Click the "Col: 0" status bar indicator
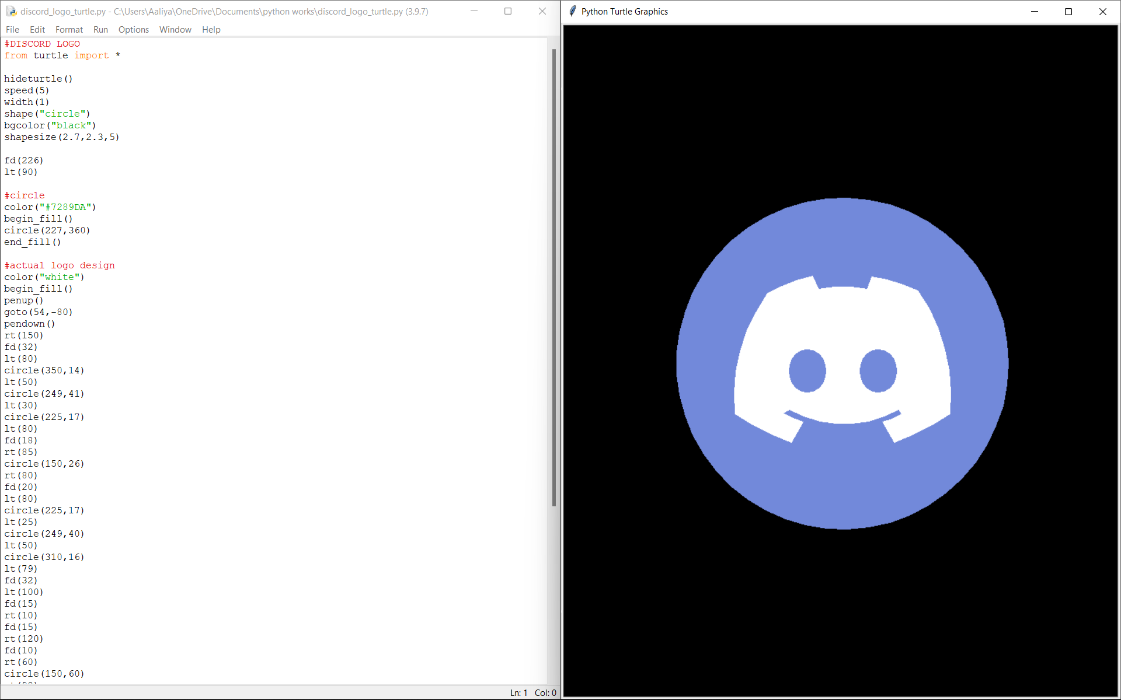This screenshot has height=700, width=1121. (545, 693)
